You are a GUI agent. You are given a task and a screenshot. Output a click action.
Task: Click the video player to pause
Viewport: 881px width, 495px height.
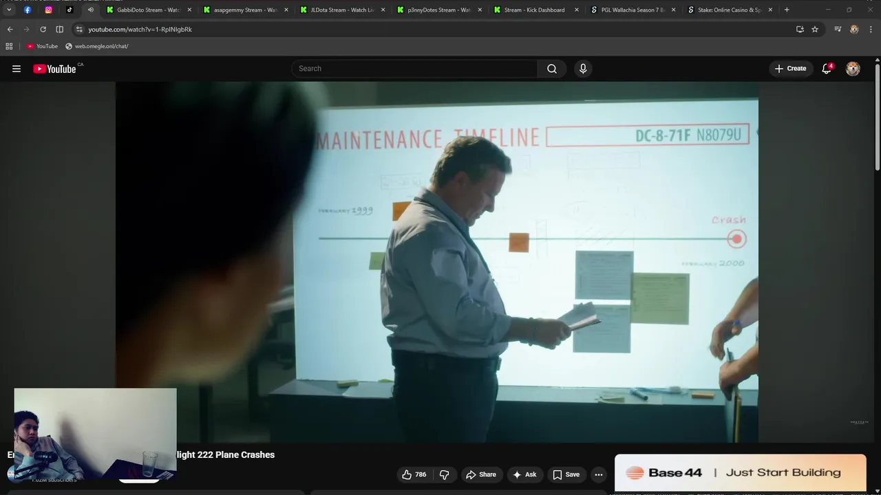coord(437,261)
